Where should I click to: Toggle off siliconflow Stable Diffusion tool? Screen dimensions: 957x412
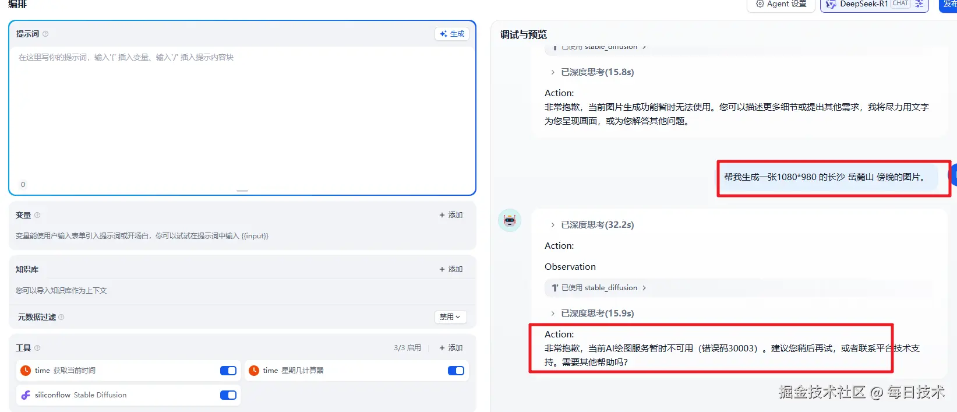228,395
